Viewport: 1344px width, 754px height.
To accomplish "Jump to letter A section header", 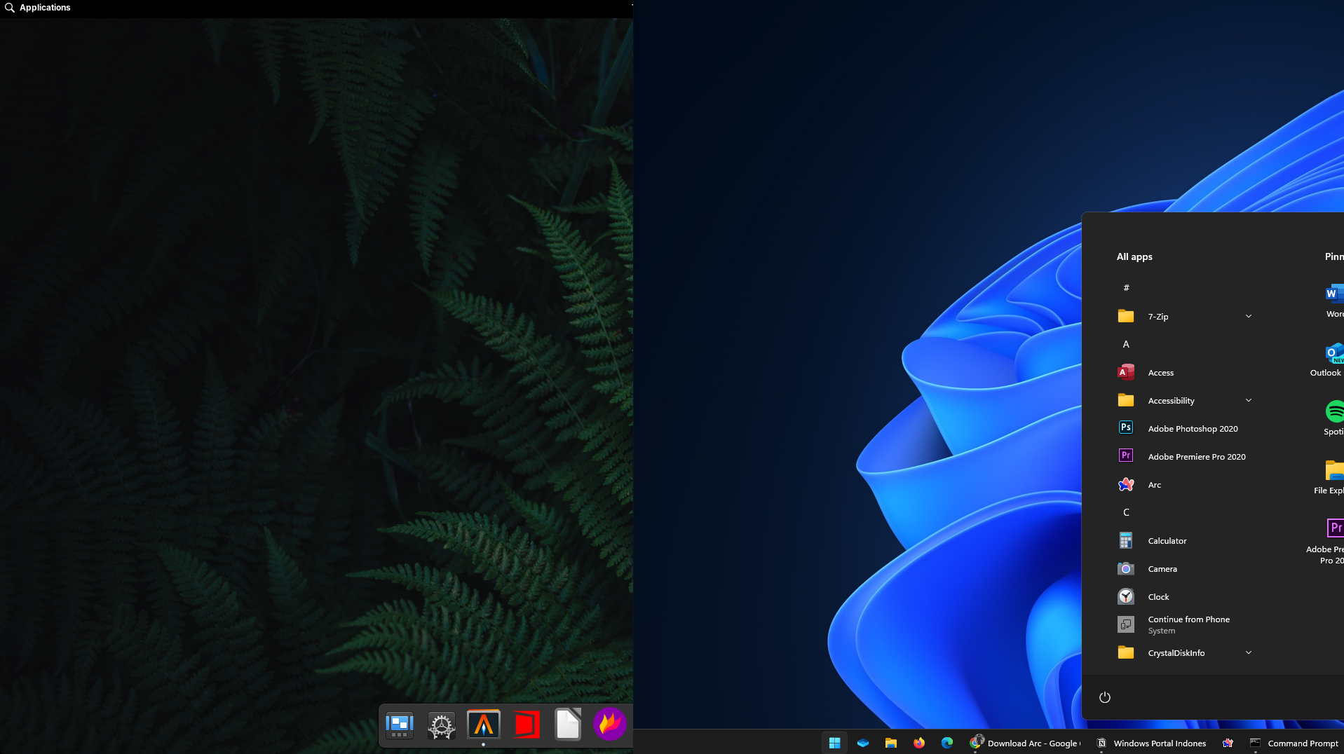I will point(1126,345).
